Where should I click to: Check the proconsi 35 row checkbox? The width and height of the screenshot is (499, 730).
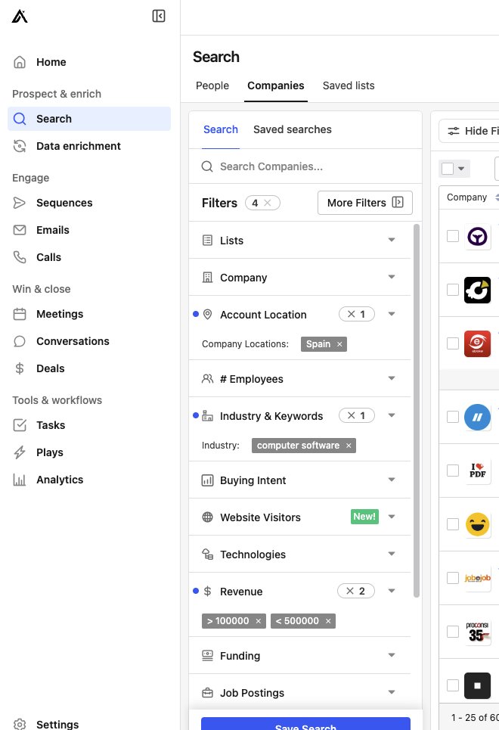click(x=453, y=632)
